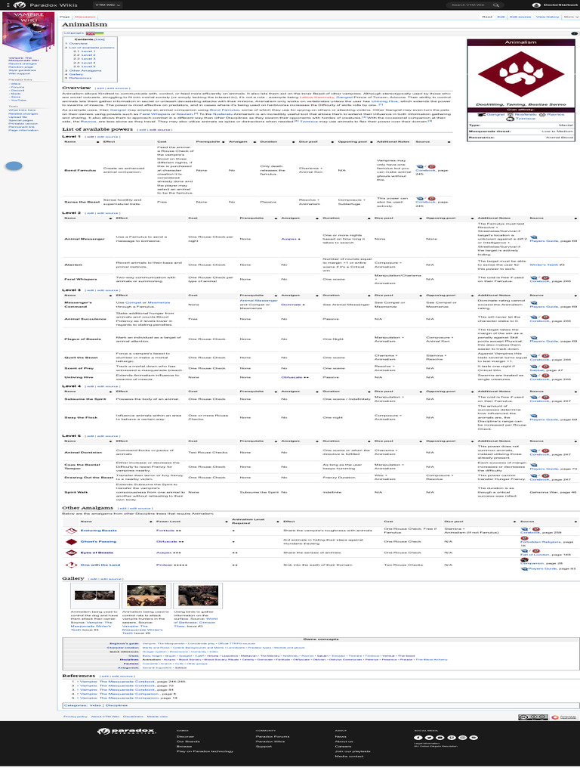Click the Creative Commons license badge
Image resolution: width=580 pixels, height=774 pixels.
click(x=532, y=717)
